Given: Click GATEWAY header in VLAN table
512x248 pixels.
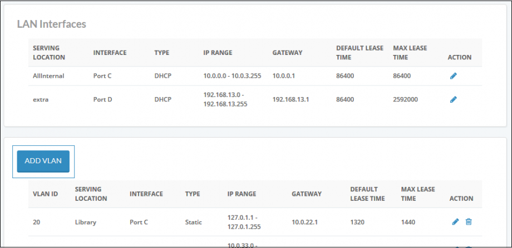Looking at the screenshot, I should pos(307,194).
